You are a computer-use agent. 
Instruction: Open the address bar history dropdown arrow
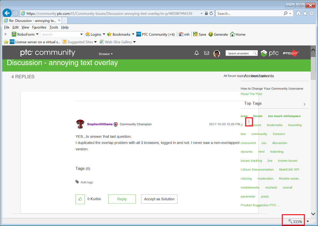201,13
